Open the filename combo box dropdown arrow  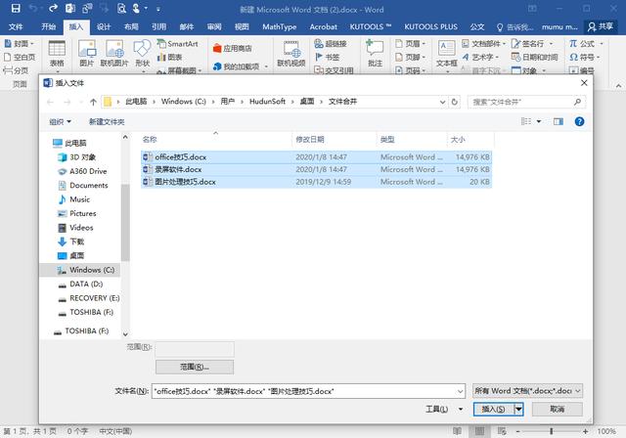pyautogui.click(x=461, y=391)
